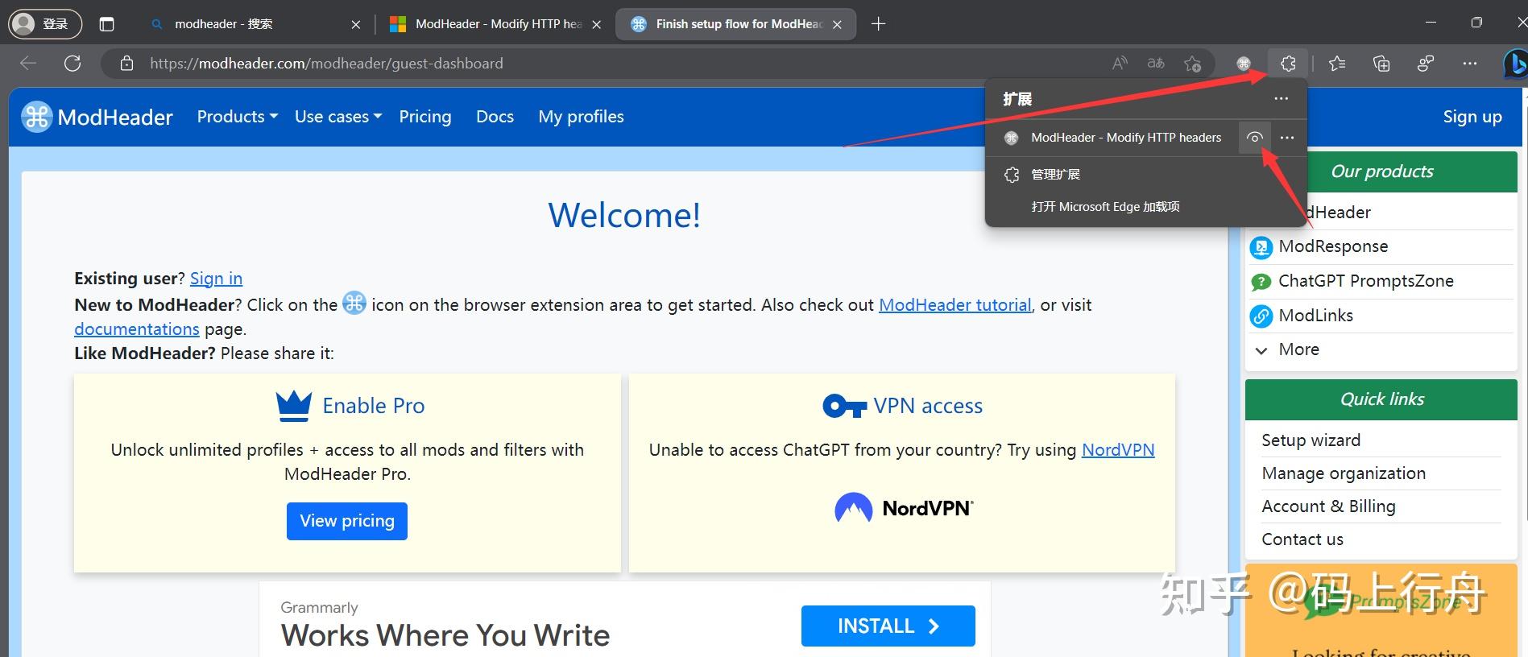Switch to ModHeader Modify HTTP tab

pos(495,24)
